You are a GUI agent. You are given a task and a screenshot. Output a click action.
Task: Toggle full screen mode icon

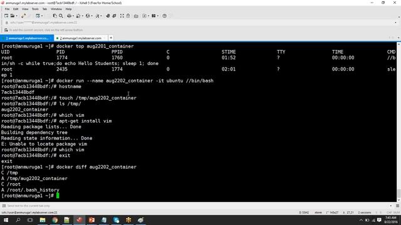click(122, 16)
